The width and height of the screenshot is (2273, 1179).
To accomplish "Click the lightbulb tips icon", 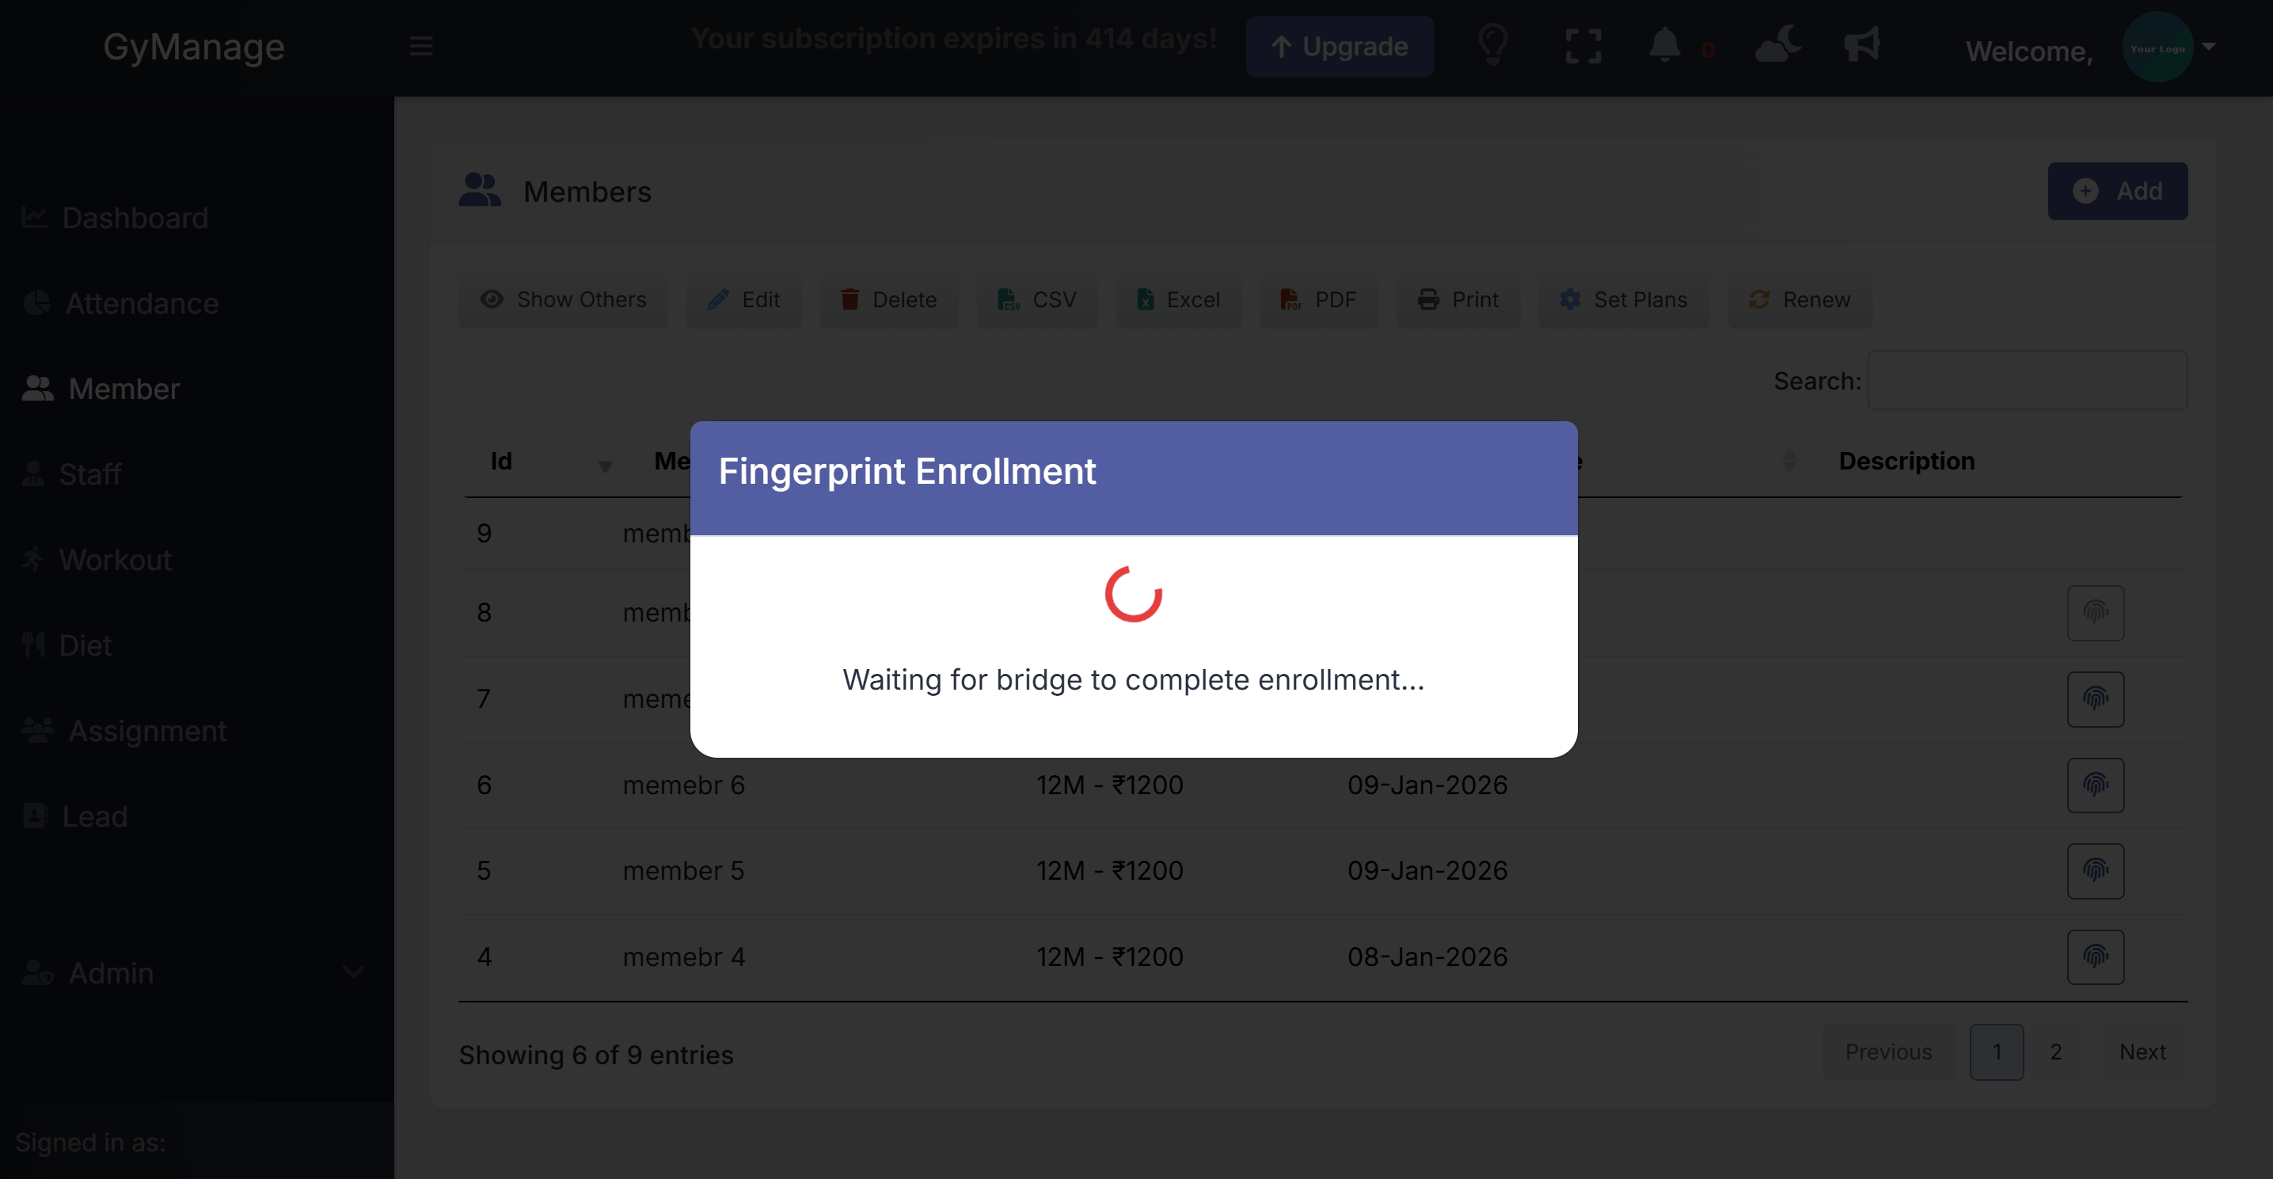I will coord(1493,46).
